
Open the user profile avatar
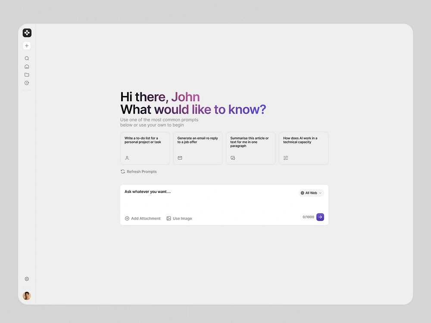[27, 296]
